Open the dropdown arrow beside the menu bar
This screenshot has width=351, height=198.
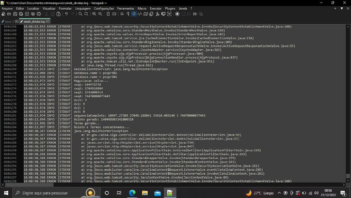(342, 8)
